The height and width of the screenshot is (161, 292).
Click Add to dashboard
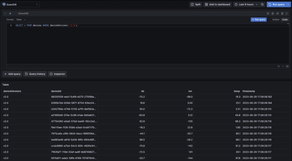(218, 4)
